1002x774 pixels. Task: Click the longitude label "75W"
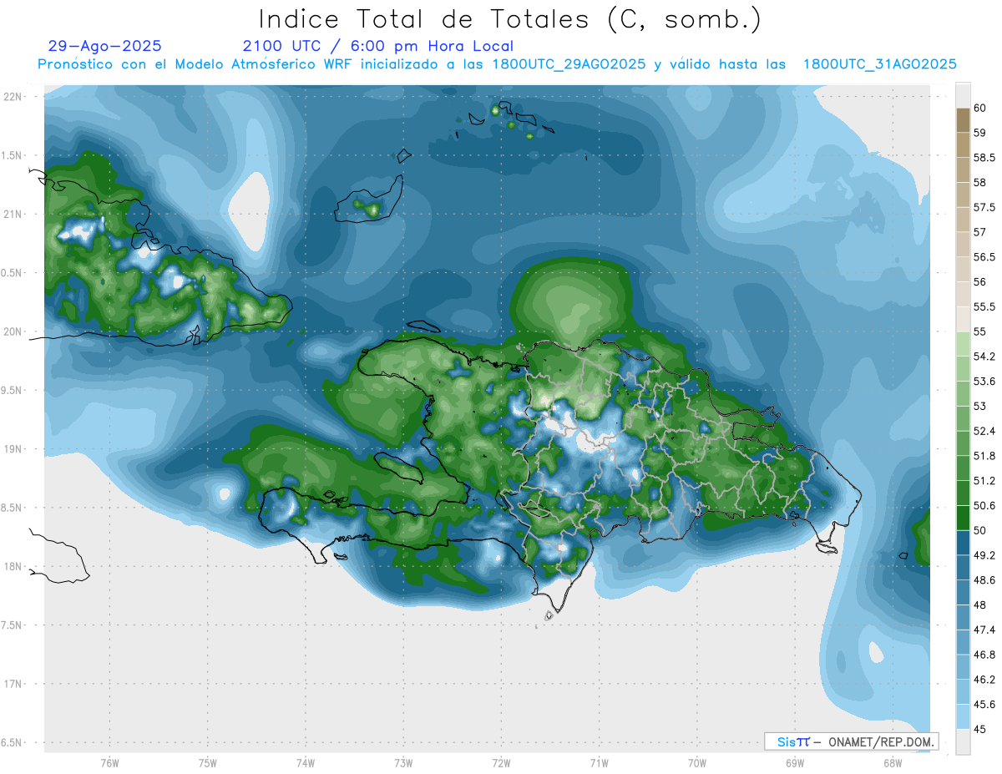(x=207, y=762)
